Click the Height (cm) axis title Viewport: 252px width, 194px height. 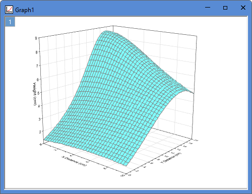click(34, 94)
